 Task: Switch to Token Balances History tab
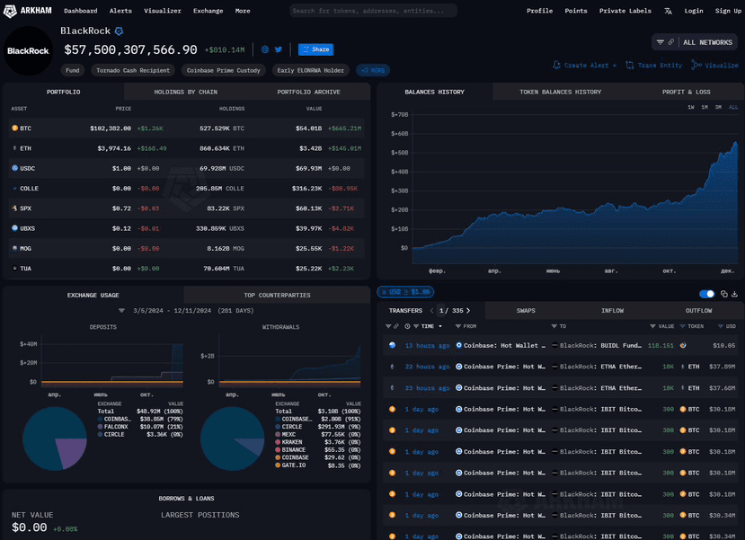[x=560, y=92]
